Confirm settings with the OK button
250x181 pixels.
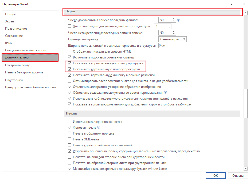[216, 176]
